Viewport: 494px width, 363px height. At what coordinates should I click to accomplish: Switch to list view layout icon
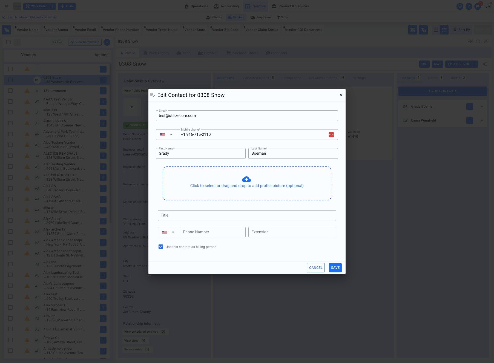tap(444, 30)
